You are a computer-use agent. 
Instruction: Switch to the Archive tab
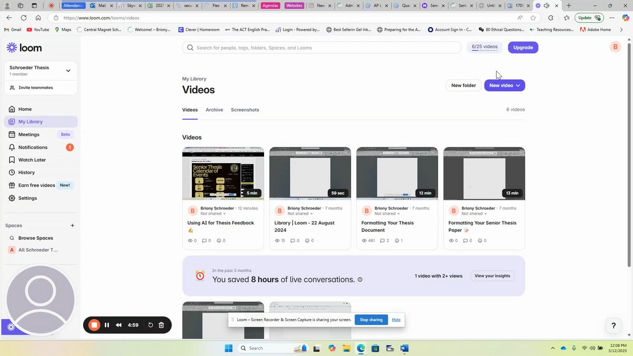click(x=214, y=110)
